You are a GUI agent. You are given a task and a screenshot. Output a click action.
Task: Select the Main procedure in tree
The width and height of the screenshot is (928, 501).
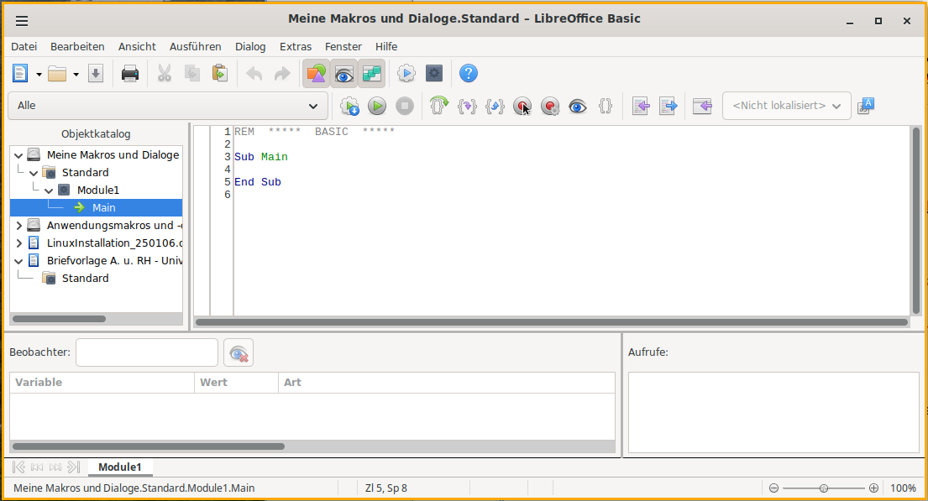96,207
